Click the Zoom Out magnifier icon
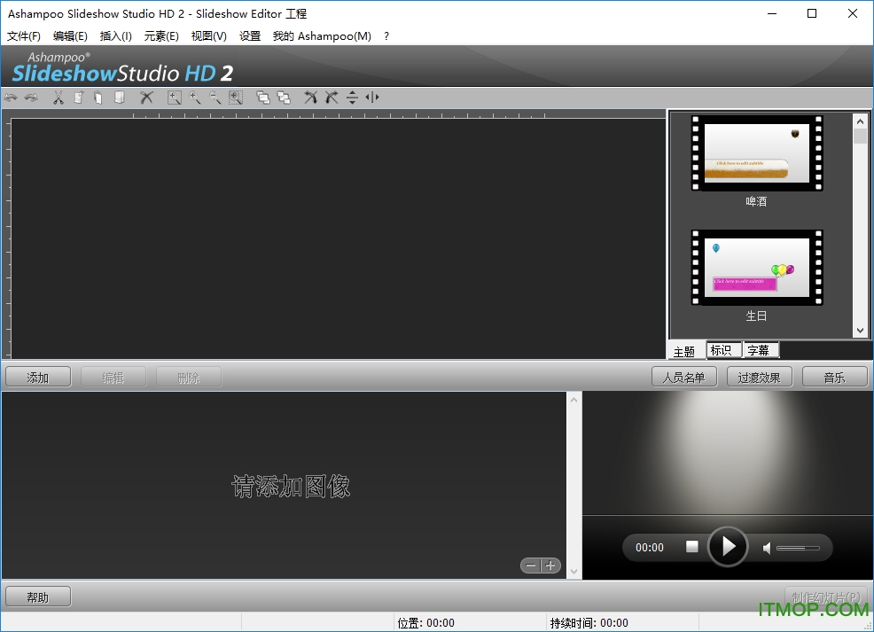Viewport: 874px width, 632px height. point(215,98)
